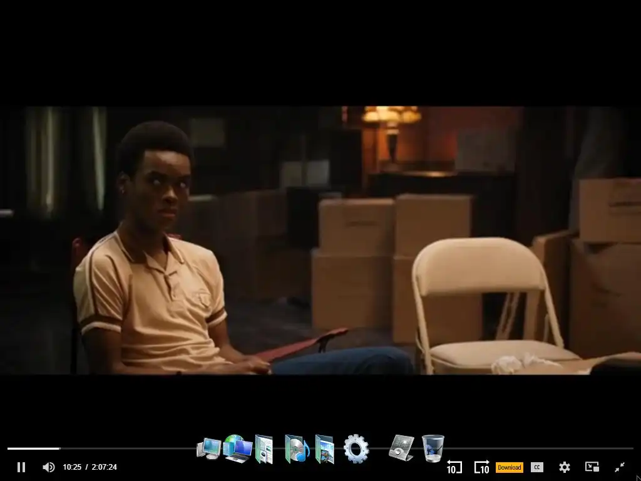The image size is (641, 481).
Task: Toggle CC closed captions
Action: (x=536, y=467)
